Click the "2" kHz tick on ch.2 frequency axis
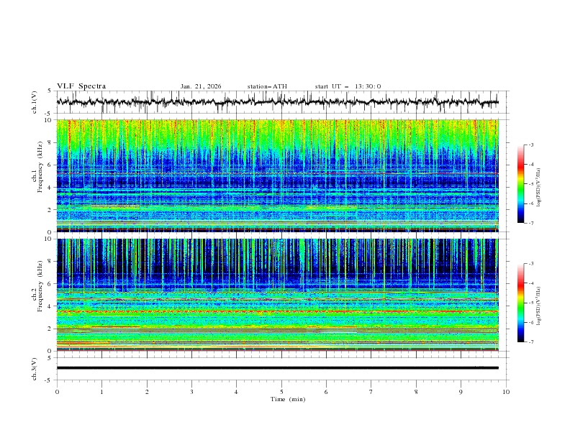Viewport: 570px width, 440px height. click(x=50, y=329)
